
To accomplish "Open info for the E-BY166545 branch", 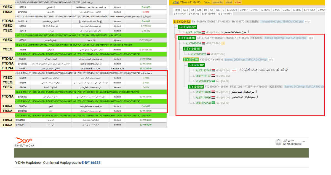I will pyautogui.click(x=311, y=38).
